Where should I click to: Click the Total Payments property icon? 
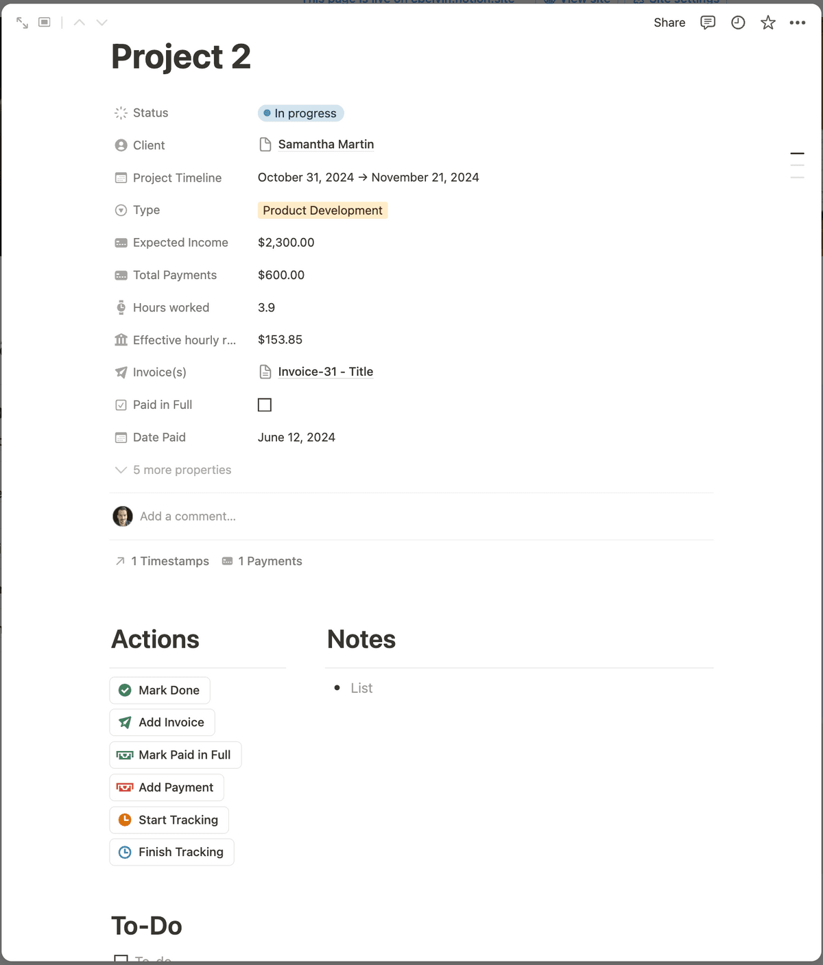pos(121,275)
